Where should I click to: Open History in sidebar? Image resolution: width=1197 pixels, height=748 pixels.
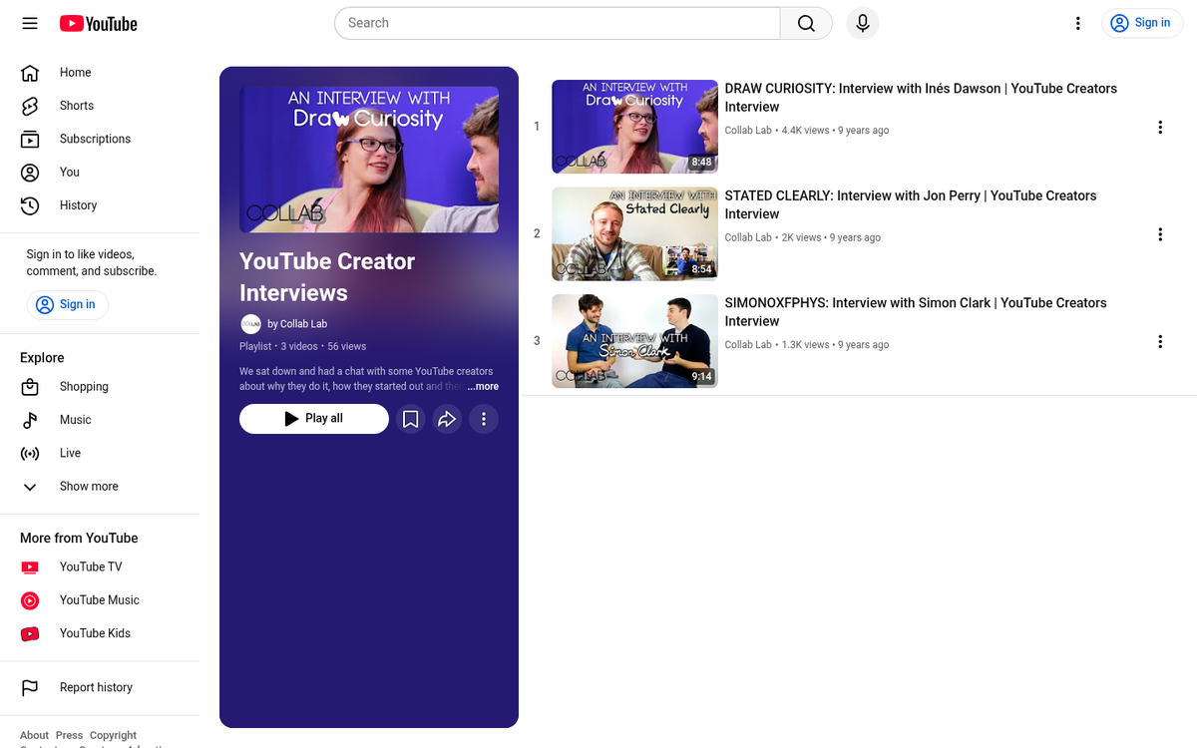pos(78,205)
